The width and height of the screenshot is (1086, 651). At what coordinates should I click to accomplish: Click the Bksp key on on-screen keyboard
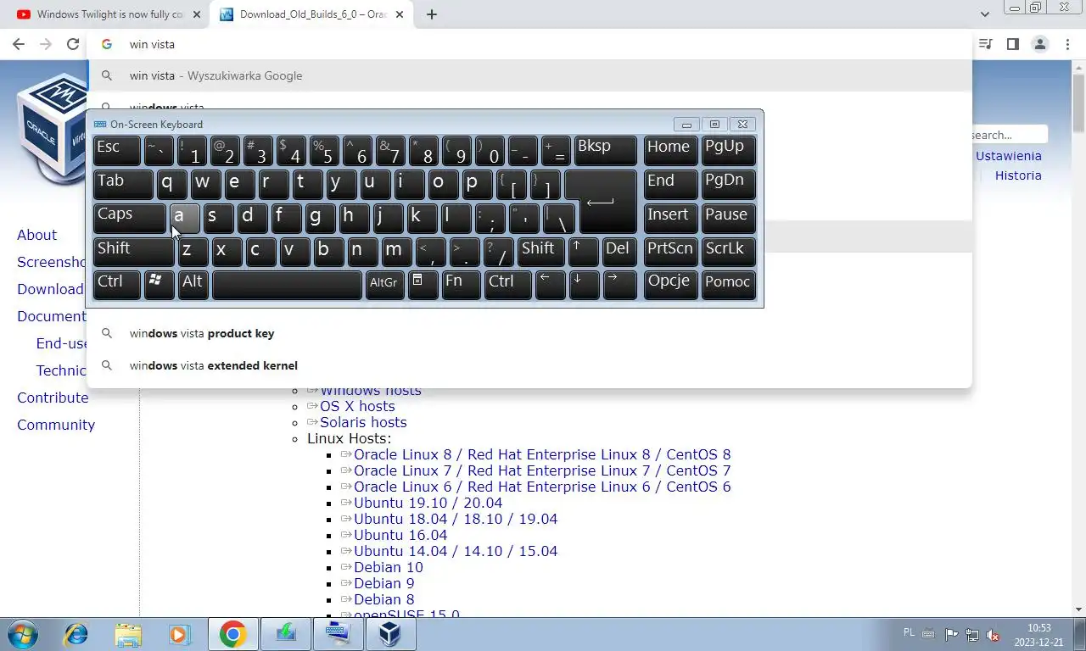point(606,150)
